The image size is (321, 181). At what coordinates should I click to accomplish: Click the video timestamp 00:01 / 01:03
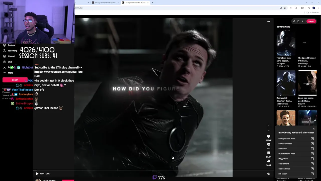coord(45,174)
